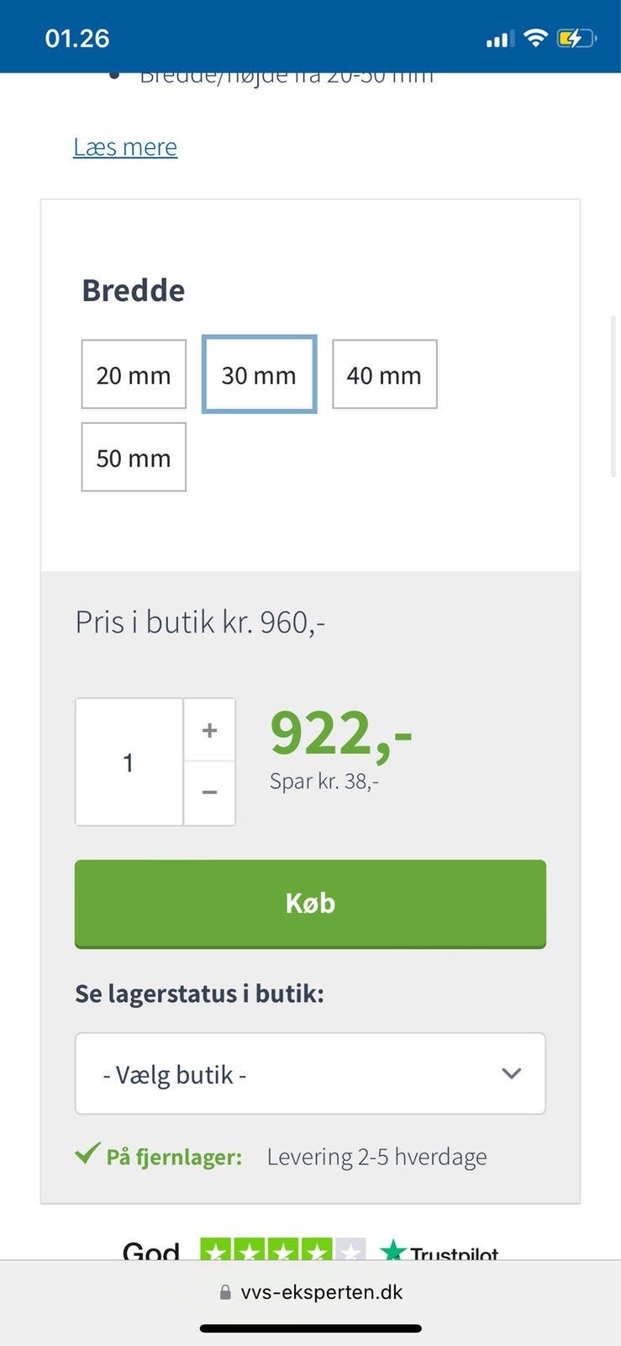
Task: Tap the Wi-Fi status icon
Action: coord(534,39)
